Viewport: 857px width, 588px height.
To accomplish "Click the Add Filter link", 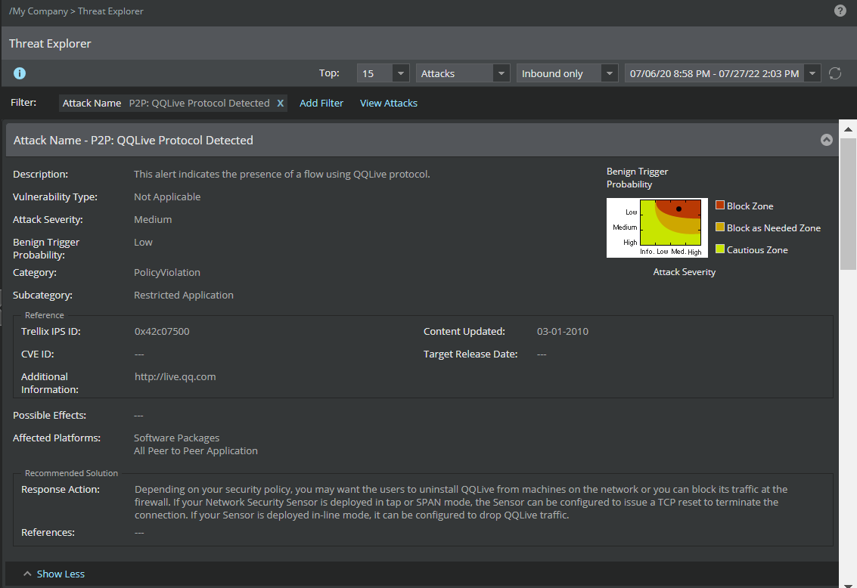I will 321,104.
